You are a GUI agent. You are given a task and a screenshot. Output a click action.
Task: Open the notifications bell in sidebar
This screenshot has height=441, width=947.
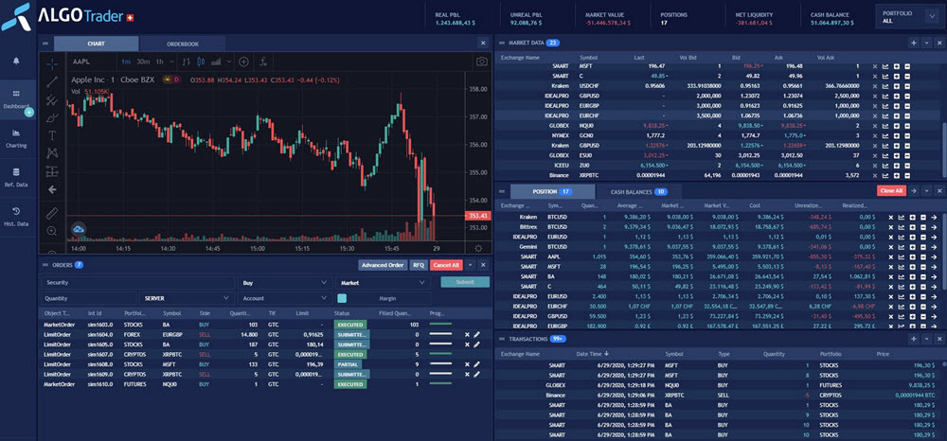click(x=16, y=61)
